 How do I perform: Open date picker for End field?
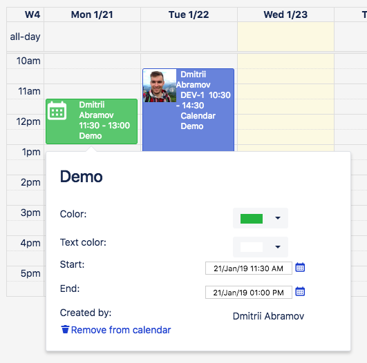click(x=300, y=291)
